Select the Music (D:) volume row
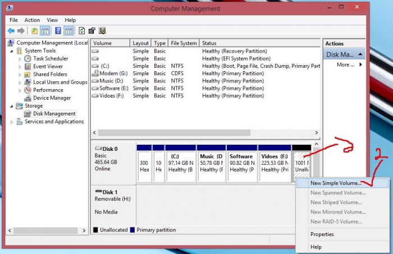Screen dimensions: 393x254 click(x=205, y=81)
